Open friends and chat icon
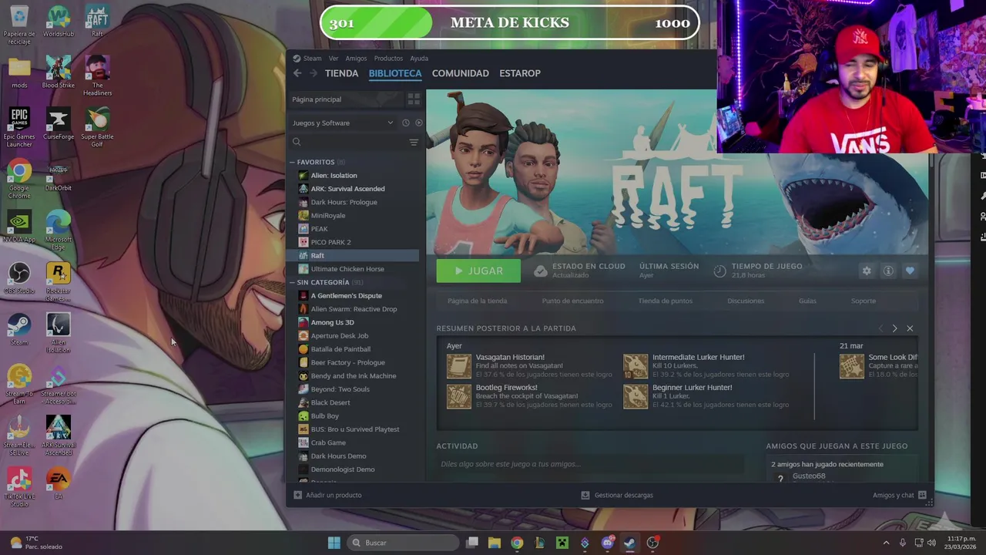The height and width of the screenshot is (555, 986). [922, 495]
